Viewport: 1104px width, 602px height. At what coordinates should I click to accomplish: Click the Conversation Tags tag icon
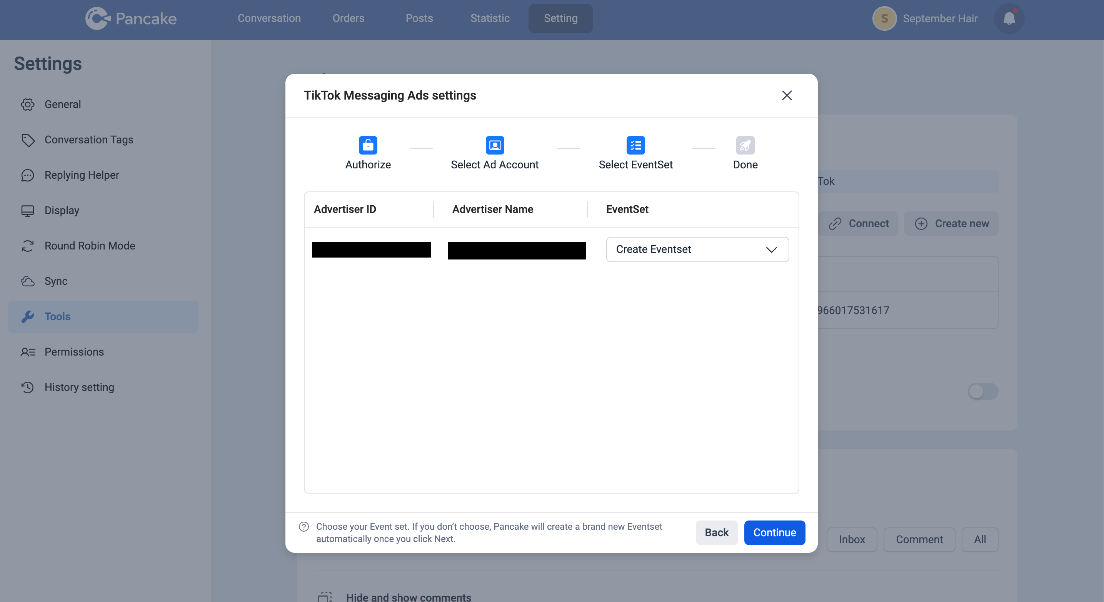tap(28, 140)
